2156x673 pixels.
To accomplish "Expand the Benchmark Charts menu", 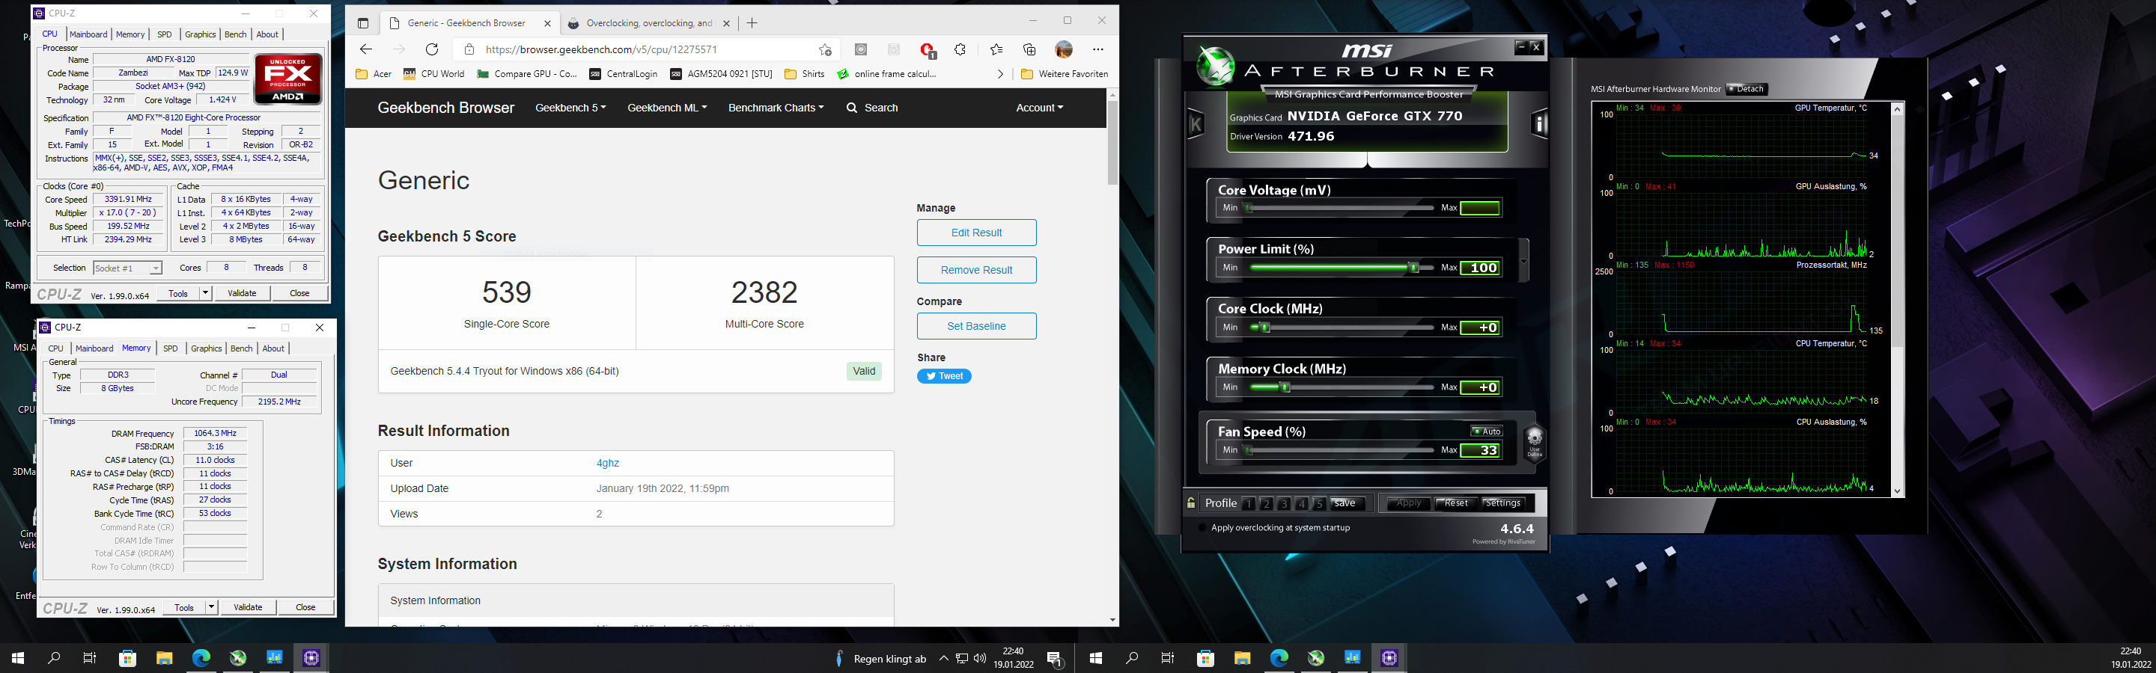I will coord(776,108).
